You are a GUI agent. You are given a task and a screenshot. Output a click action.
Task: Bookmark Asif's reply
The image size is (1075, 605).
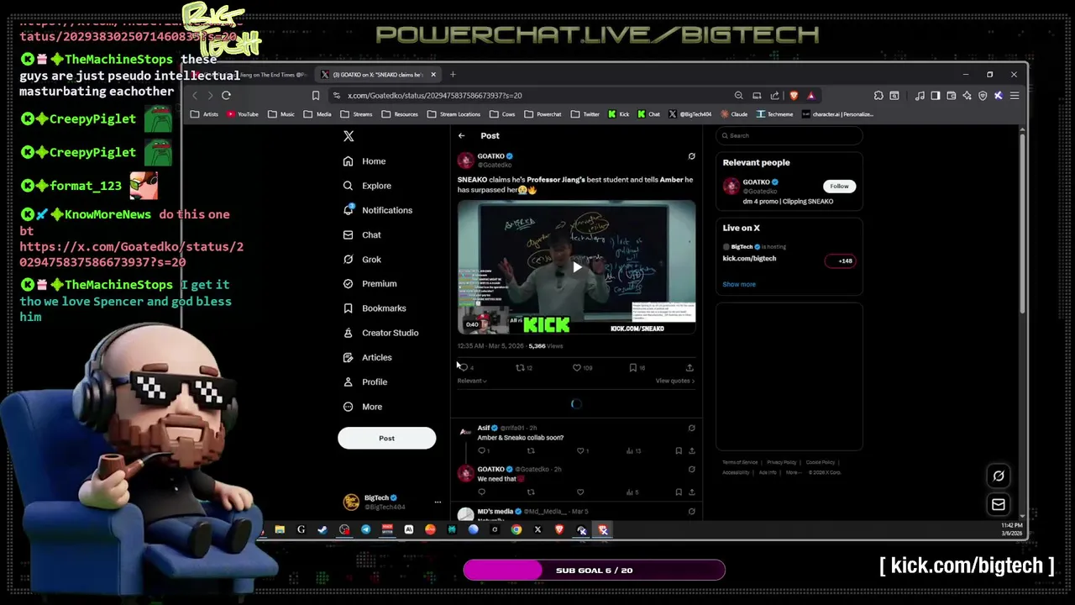pos(679,450)
